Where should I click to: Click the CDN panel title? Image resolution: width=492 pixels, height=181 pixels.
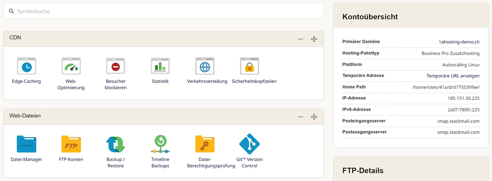pyautogui.click(x=15, y=37)
